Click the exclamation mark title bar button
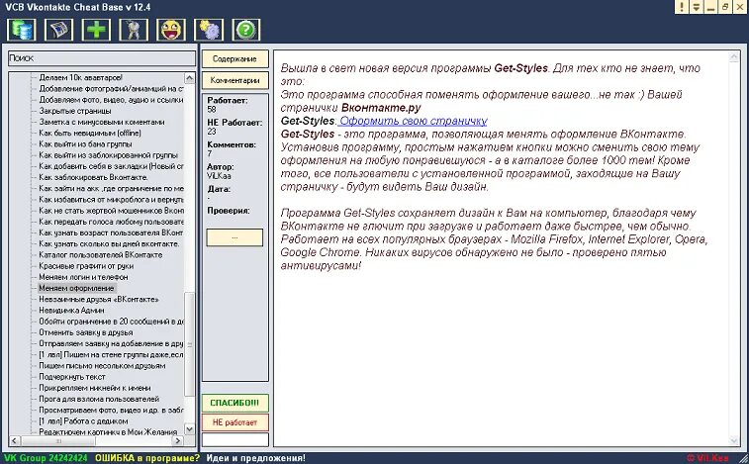749x464 pixels. (x=682, y=7)
